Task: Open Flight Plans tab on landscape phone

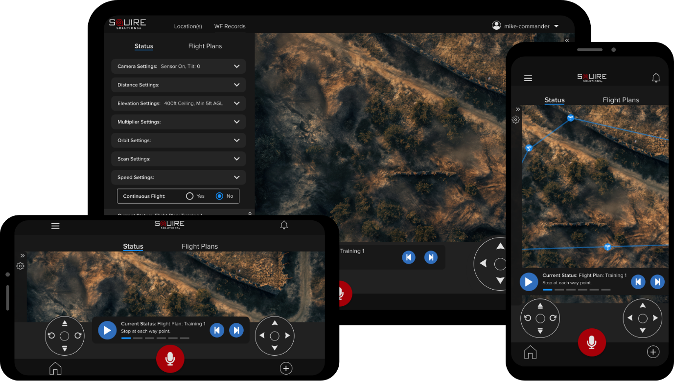Action: 200,247
